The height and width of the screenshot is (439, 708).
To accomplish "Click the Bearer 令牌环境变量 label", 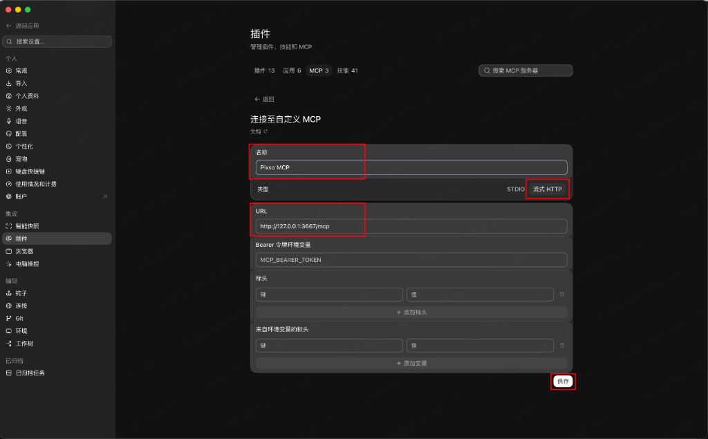I will 283,245.
